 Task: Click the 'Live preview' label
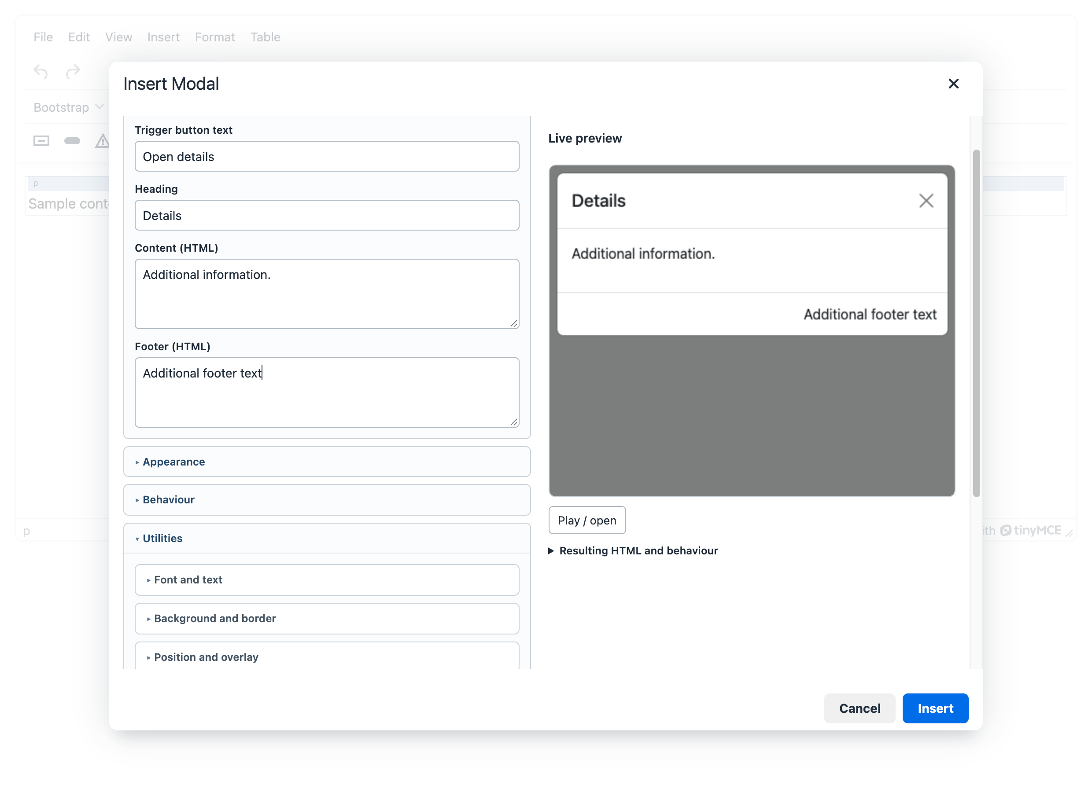coord(584,138)
